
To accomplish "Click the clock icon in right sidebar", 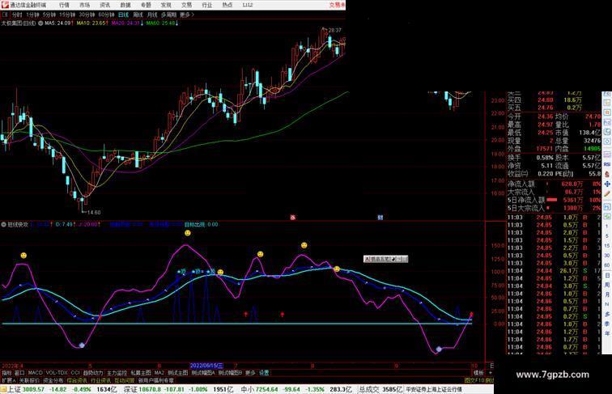I will (607, 142).
